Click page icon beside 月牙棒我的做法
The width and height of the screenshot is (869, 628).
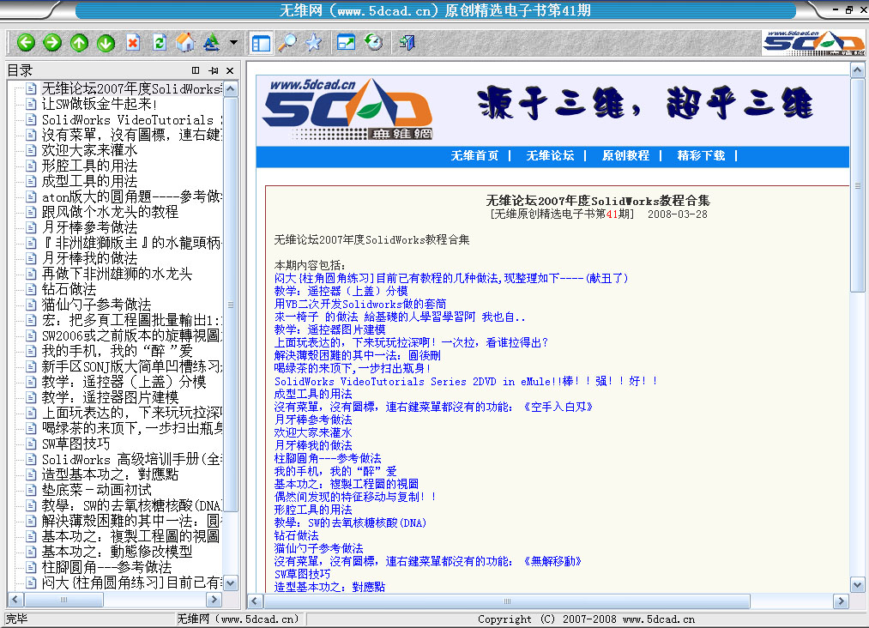[32, 258]
